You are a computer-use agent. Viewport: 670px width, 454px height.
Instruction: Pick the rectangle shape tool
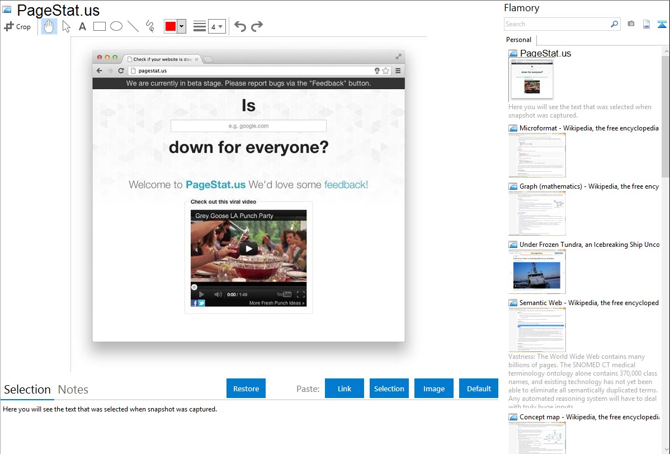(100, 26)
